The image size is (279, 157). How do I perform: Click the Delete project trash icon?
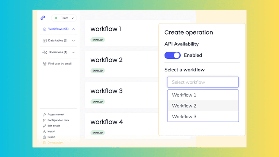(44, 142)
